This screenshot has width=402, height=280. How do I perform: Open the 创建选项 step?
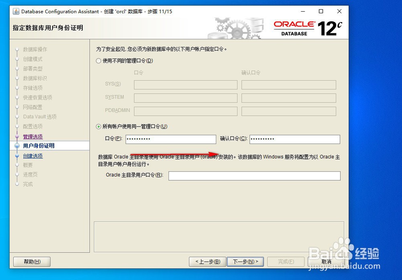33,156
